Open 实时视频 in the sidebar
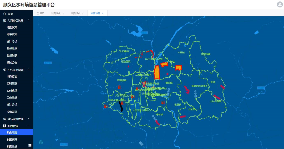284x149 pixels. (x=12, y=91)
